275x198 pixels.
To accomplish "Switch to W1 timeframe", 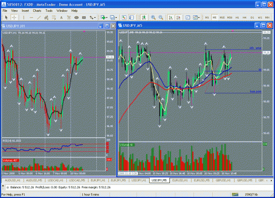I will coord(260,18).
